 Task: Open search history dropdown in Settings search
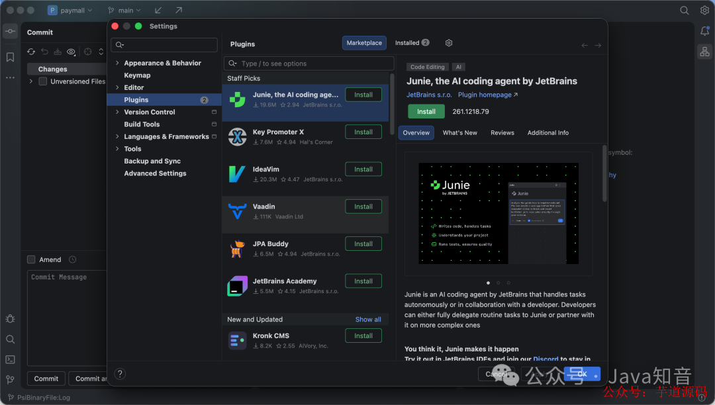(120, 44)
